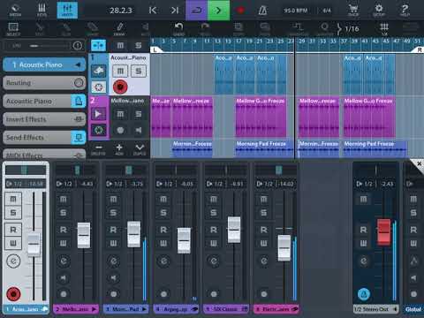Start playback with the green play button
This screenshot has height=318, width=424.
[x=218, y=11]
